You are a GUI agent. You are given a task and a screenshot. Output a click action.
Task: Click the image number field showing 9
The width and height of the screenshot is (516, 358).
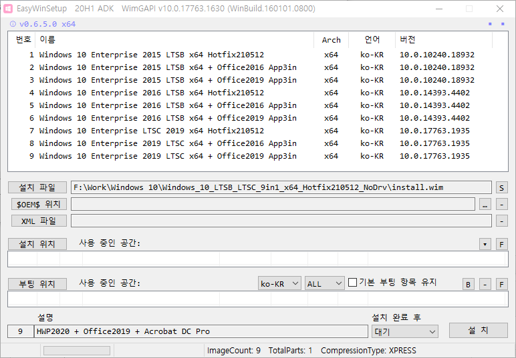pos(21,331)
